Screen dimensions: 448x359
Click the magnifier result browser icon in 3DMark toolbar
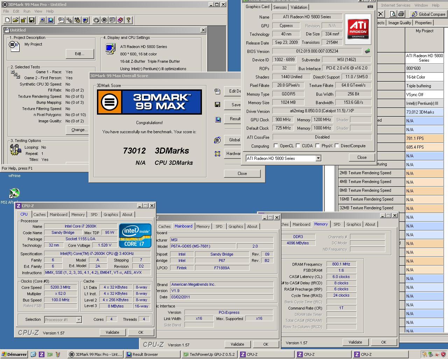50,20
